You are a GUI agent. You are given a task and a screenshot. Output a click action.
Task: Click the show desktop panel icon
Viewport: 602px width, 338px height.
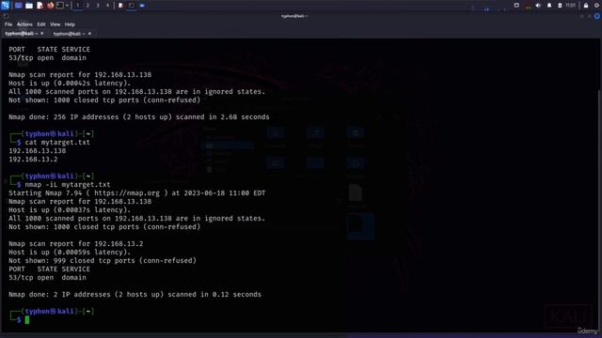coord(18,6)
